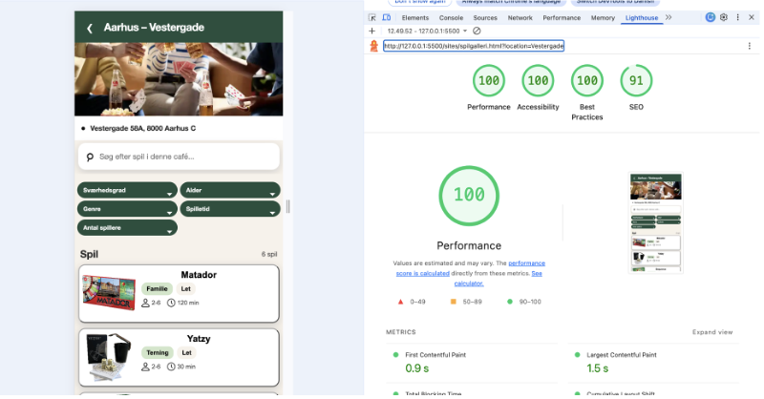The image size is (764, 399).
Task: Click the '6 spil' count text
Action: pyautogui.click(x=269, y=254)
